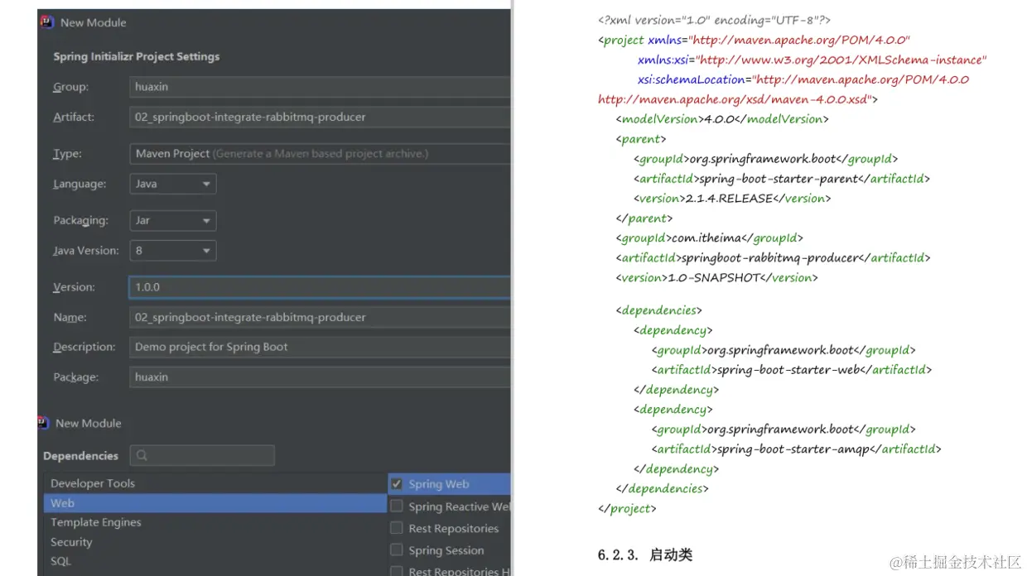Open the Language dropdown set to Java
Viewport: 1027px width, 576px height.
coord(173,184)
